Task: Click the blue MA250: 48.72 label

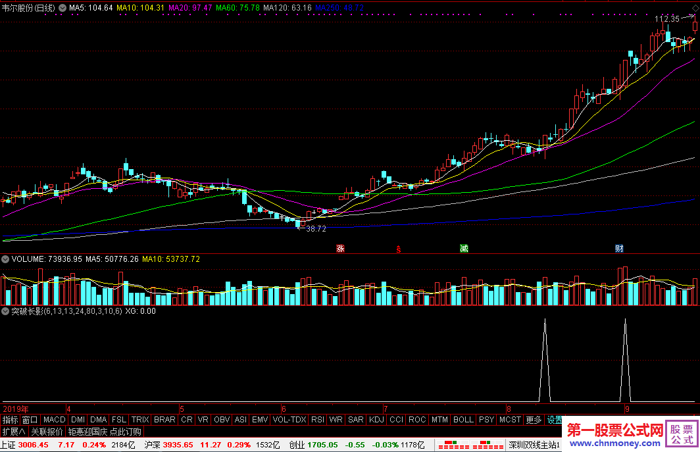Action: coord(339,8)
